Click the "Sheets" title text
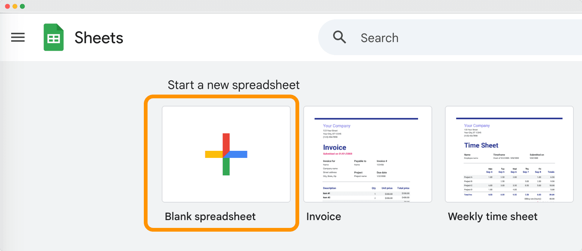This screenshot has height=251, width=582. (99, 38)
